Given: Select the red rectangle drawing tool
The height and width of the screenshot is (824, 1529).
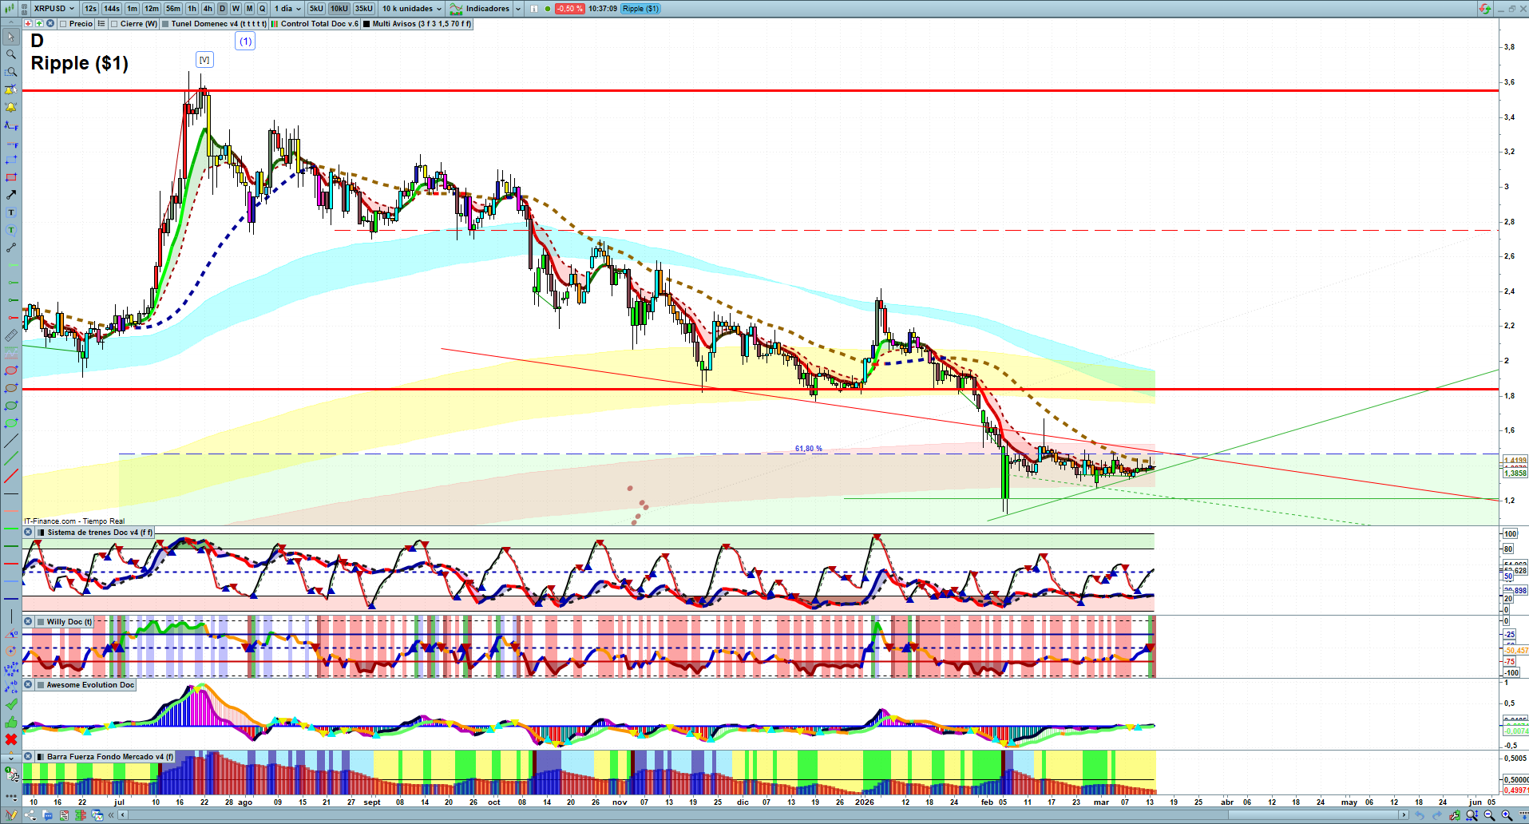Looking at the screenshot, I should coord(11,177).
